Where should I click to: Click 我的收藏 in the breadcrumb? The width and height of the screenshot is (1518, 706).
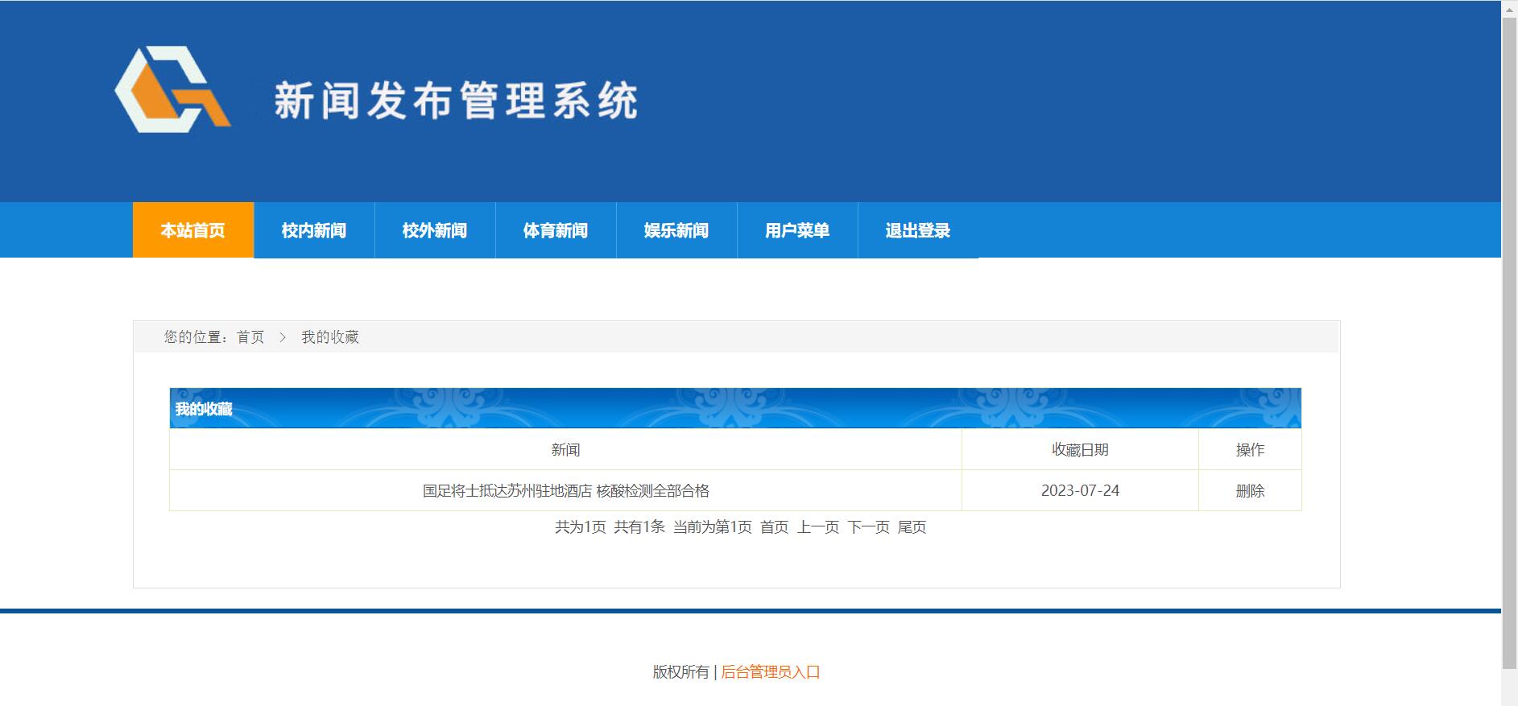point(330,337)
